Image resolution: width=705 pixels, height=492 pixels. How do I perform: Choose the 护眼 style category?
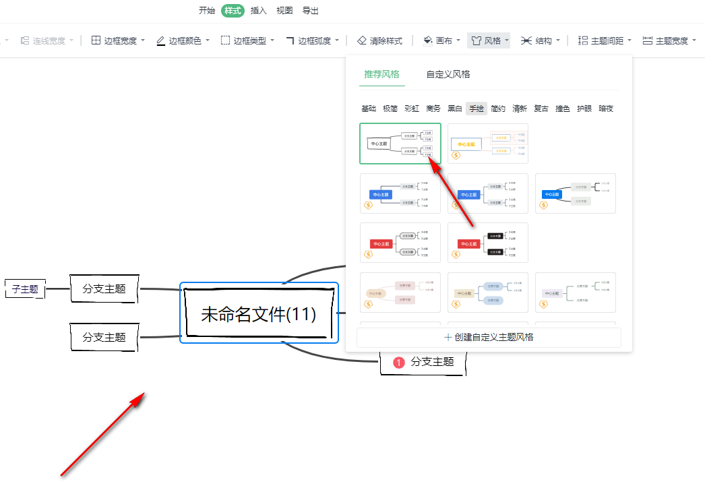click(x=584, y=109)
